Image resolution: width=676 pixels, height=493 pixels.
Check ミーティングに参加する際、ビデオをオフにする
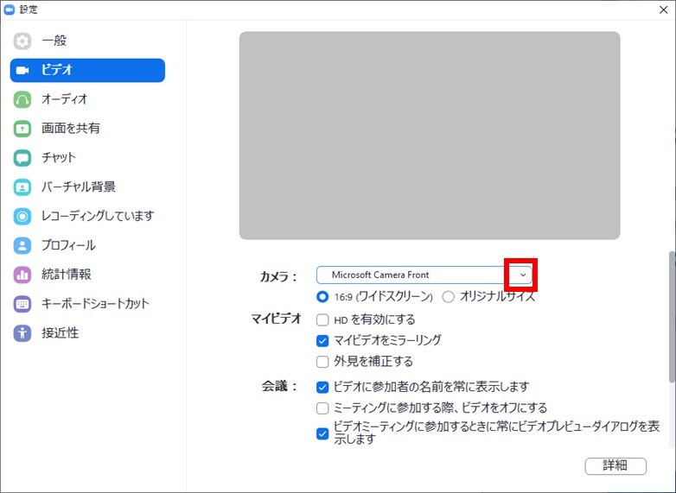[322, 408]
